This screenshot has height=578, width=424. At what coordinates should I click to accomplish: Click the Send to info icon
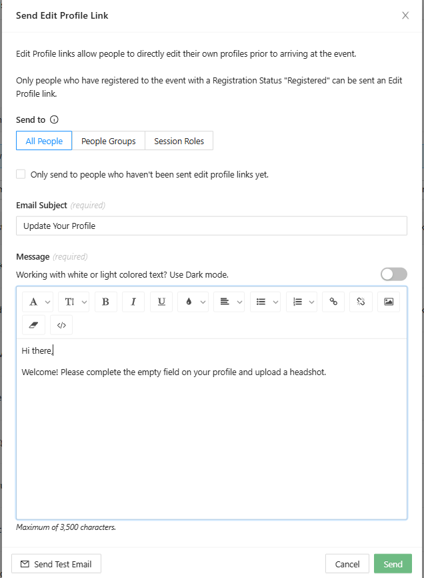(54, 119)
